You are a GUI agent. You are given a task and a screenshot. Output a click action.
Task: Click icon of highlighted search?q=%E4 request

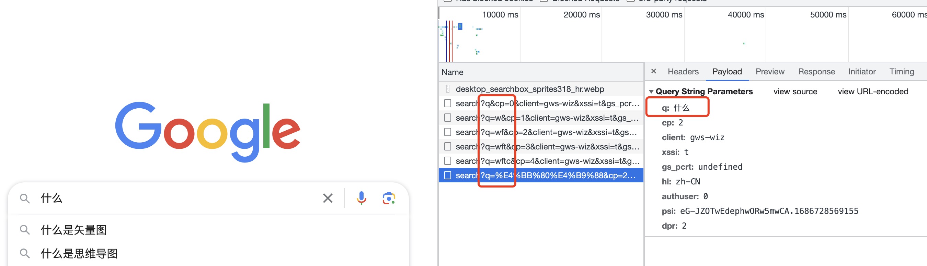click(448, 175)
